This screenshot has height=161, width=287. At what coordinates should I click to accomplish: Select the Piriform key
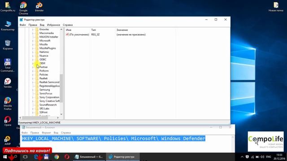[44, 71]
